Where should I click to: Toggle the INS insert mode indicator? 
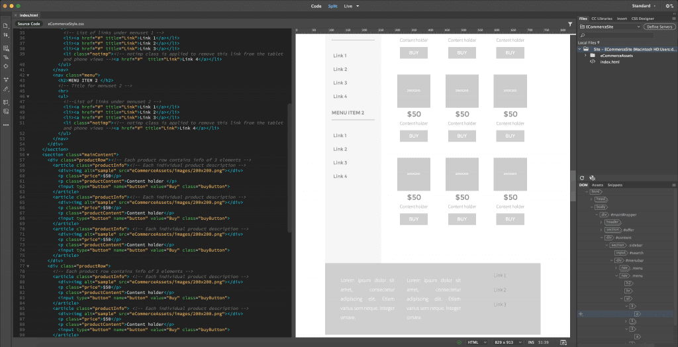coord(532,342)
